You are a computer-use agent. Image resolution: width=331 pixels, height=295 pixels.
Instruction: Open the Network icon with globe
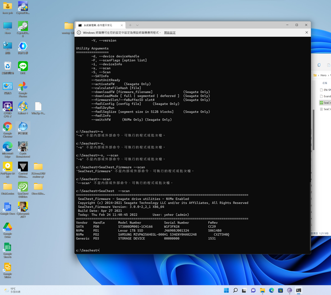pyautogui.click(x=8, y=48)
